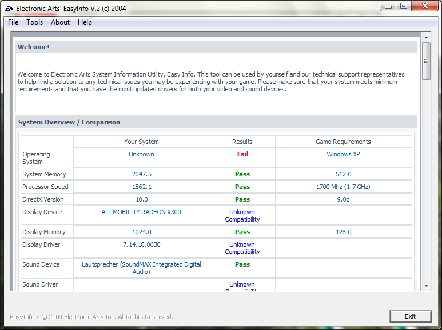Viewport: 442px width, 330px height.
Task: Click the EA logo in title bar
Action: tap(9, 9)
